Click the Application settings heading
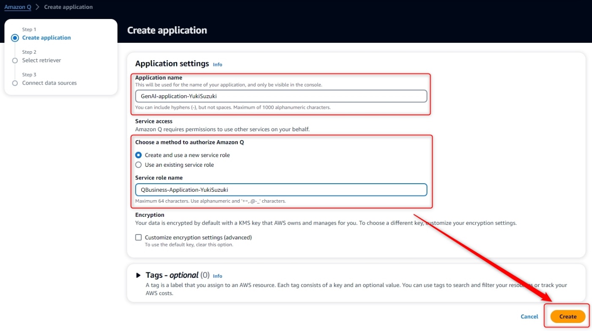 (172, 63)
